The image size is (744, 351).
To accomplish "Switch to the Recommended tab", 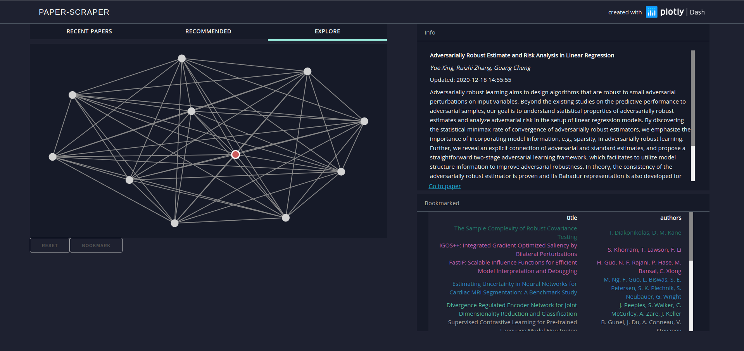I will [208, 31].
